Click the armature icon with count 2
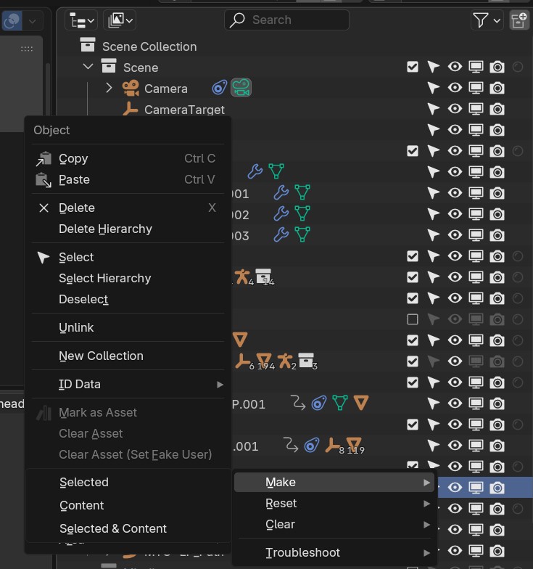This screenshot has width=533, height=569. [x=286, y=361]
